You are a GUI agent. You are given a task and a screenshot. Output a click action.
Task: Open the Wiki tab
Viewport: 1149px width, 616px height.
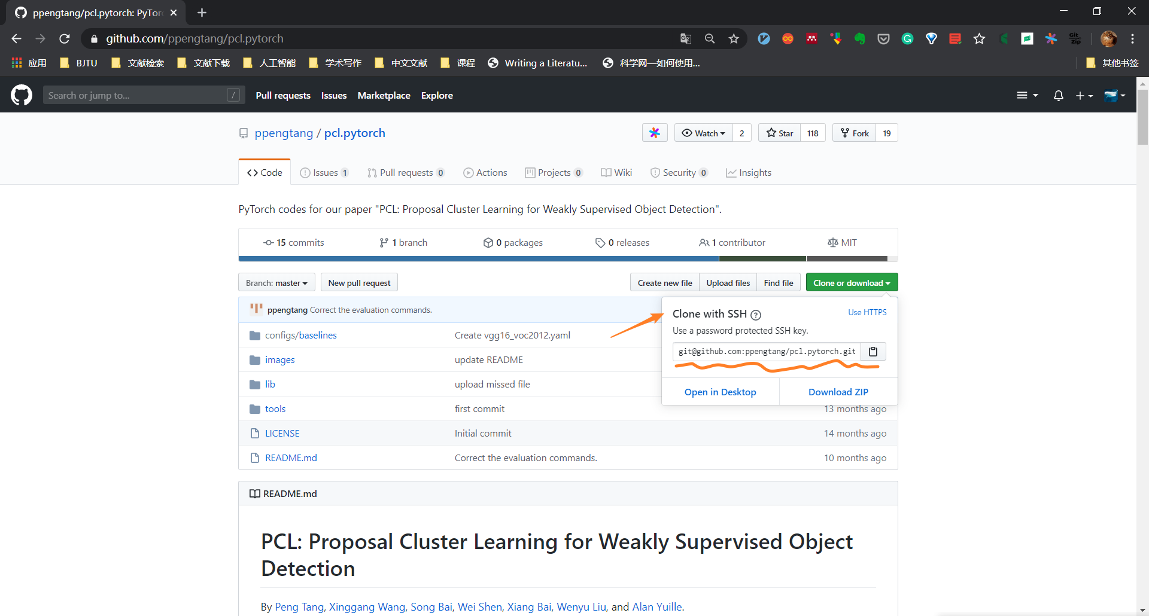click(x=616, y=173)
